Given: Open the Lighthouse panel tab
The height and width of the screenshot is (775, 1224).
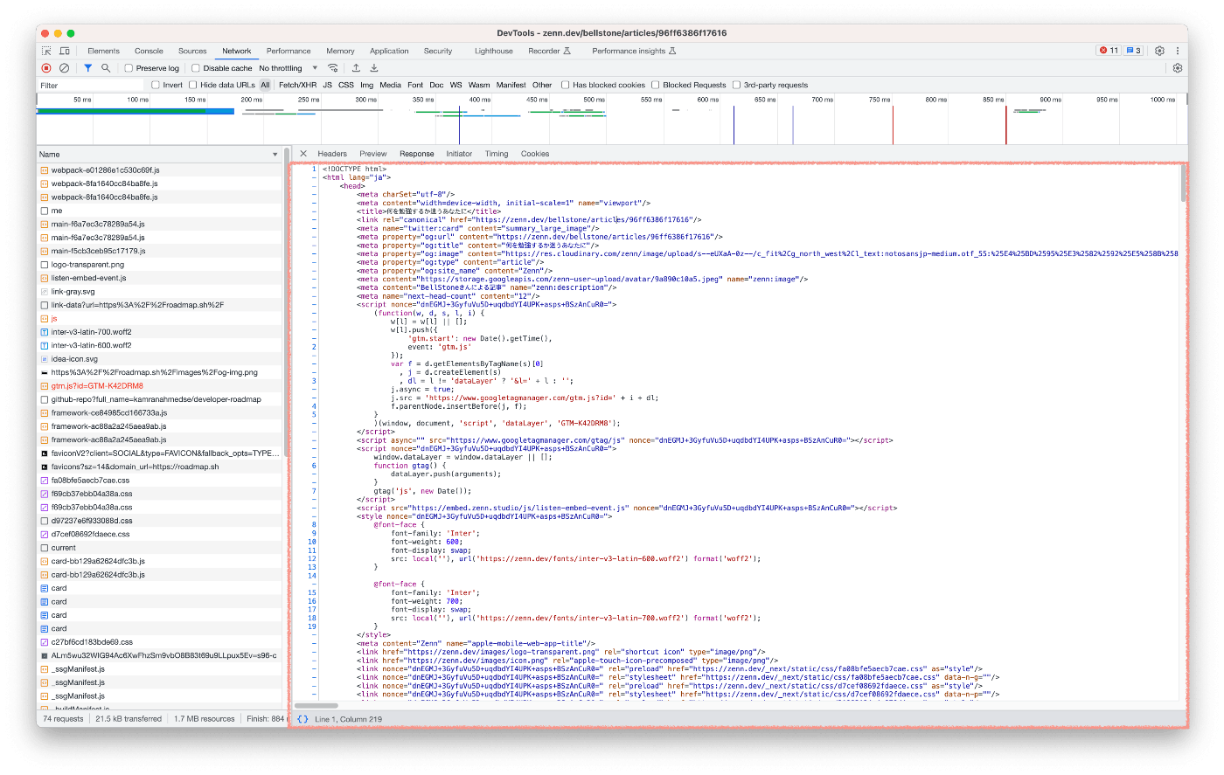Looking at the screenshot, I should pyautogui.click(x=494, y=51).
